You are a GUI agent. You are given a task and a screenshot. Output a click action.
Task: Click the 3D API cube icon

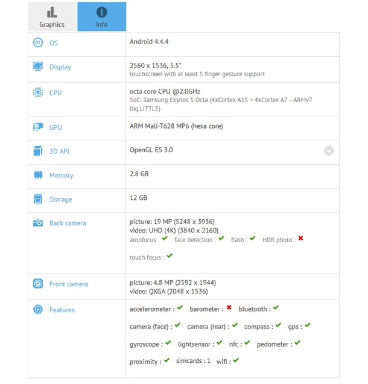point(38,151)
